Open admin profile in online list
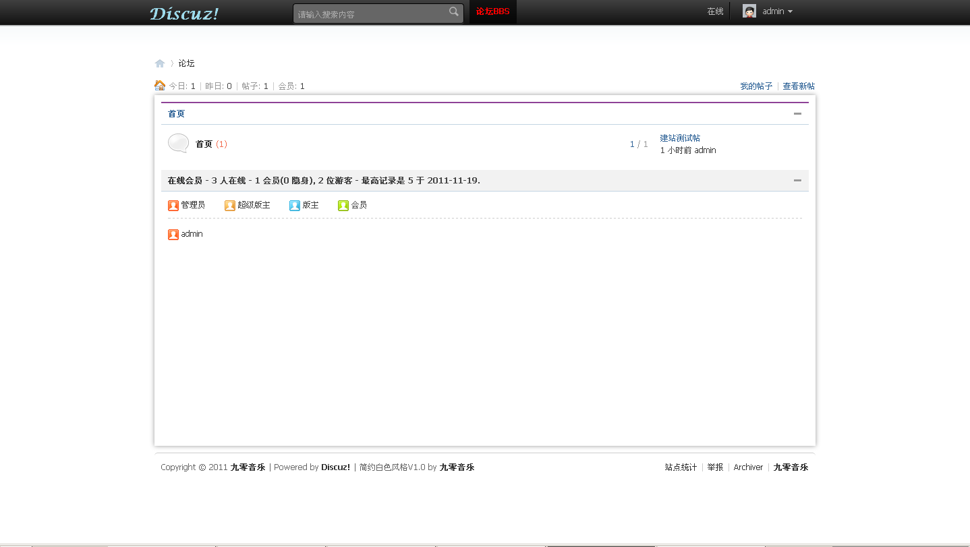Viewport: 970px width, 547px height. (192, 234)
